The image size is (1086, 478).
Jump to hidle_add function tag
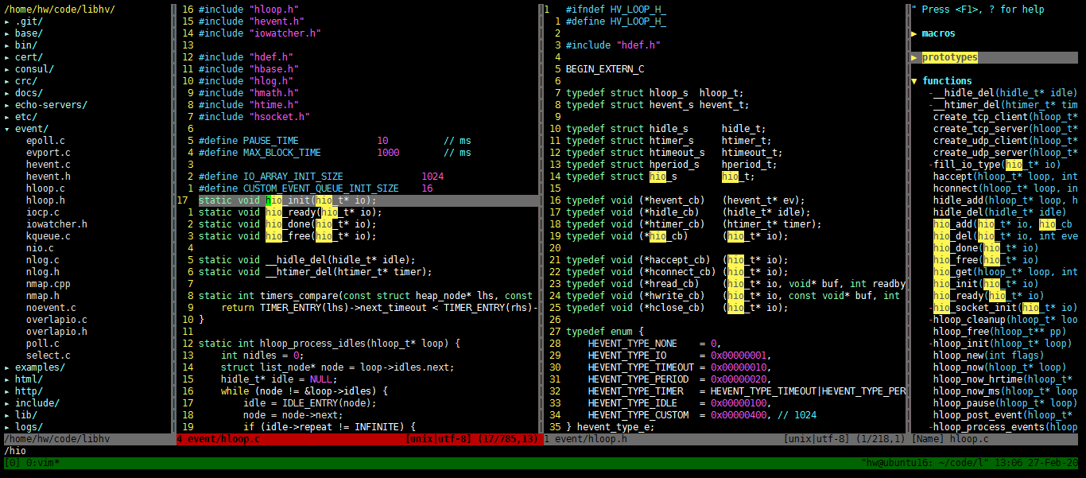(x=1006, y=200)
